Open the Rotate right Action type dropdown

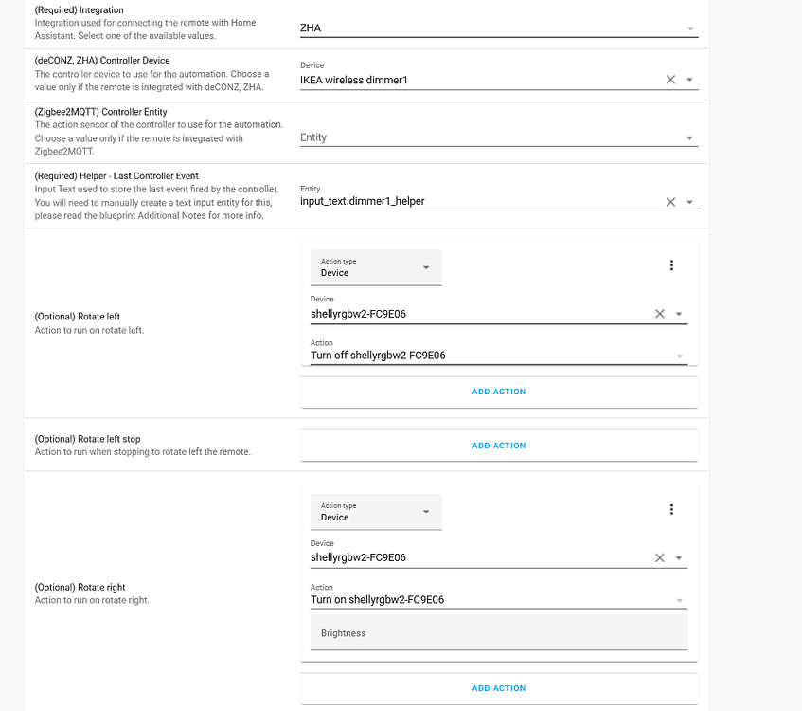376,512
